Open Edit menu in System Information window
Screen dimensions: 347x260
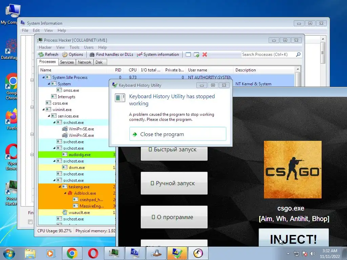point(36,30)
